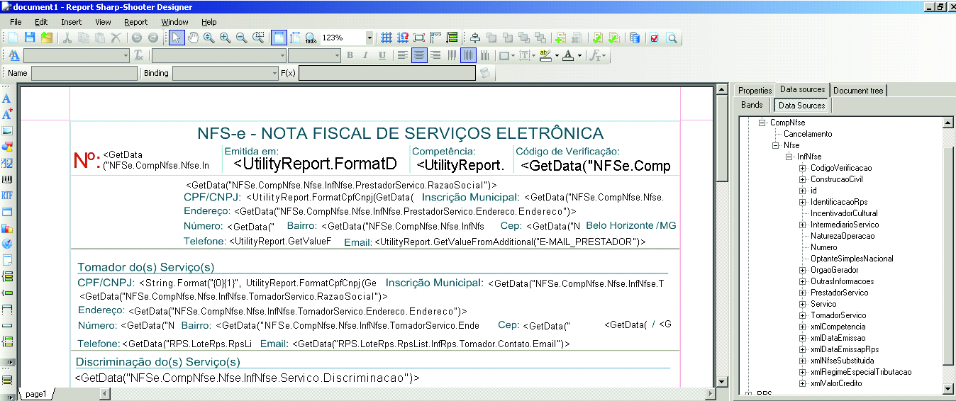Collapse the CompNfse tree node
The height and width of the screenshot is (401, 956).
click(762, 123)
